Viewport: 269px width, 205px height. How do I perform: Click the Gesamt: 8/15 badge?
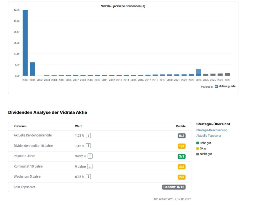tap(174, 187)
